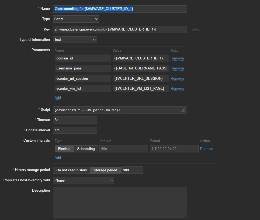Screen dimensions: 260x220
Task: Select Flexible custom interval type
Action: (x=64, y=149)
